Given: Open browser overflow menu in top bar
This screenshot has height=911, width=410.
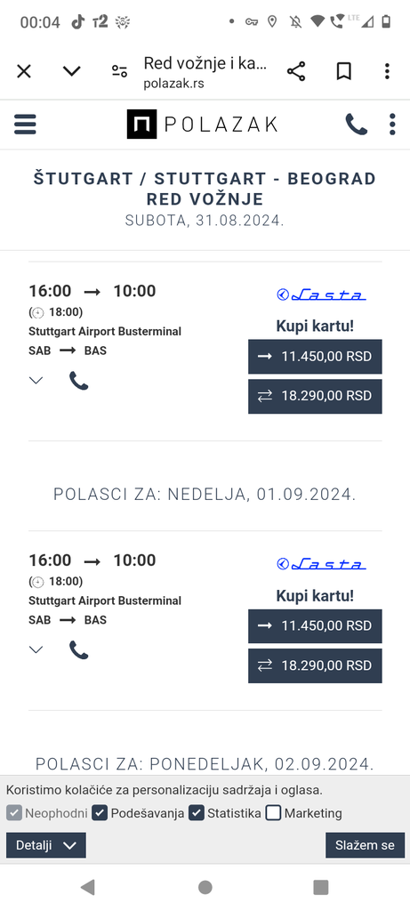Looking at the screenshot, I should (x=388, y=71).
